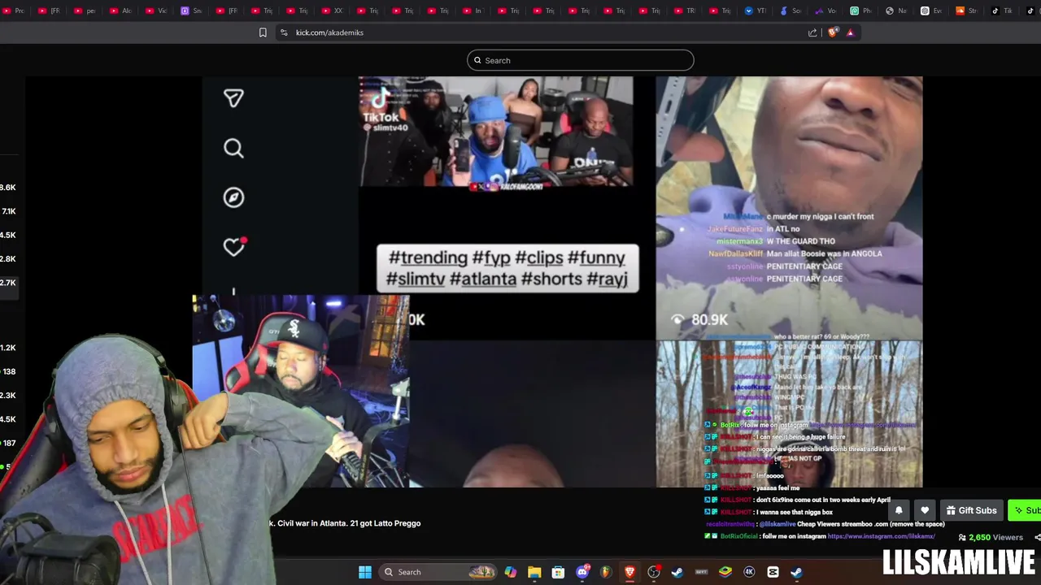The image size is (1041, 585).
Task: Open 4K Downloader from the taskbar
Action: 749,572
